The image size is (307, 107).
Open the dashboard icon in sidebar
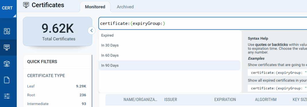pyautogui.click(x=7, y=31)
